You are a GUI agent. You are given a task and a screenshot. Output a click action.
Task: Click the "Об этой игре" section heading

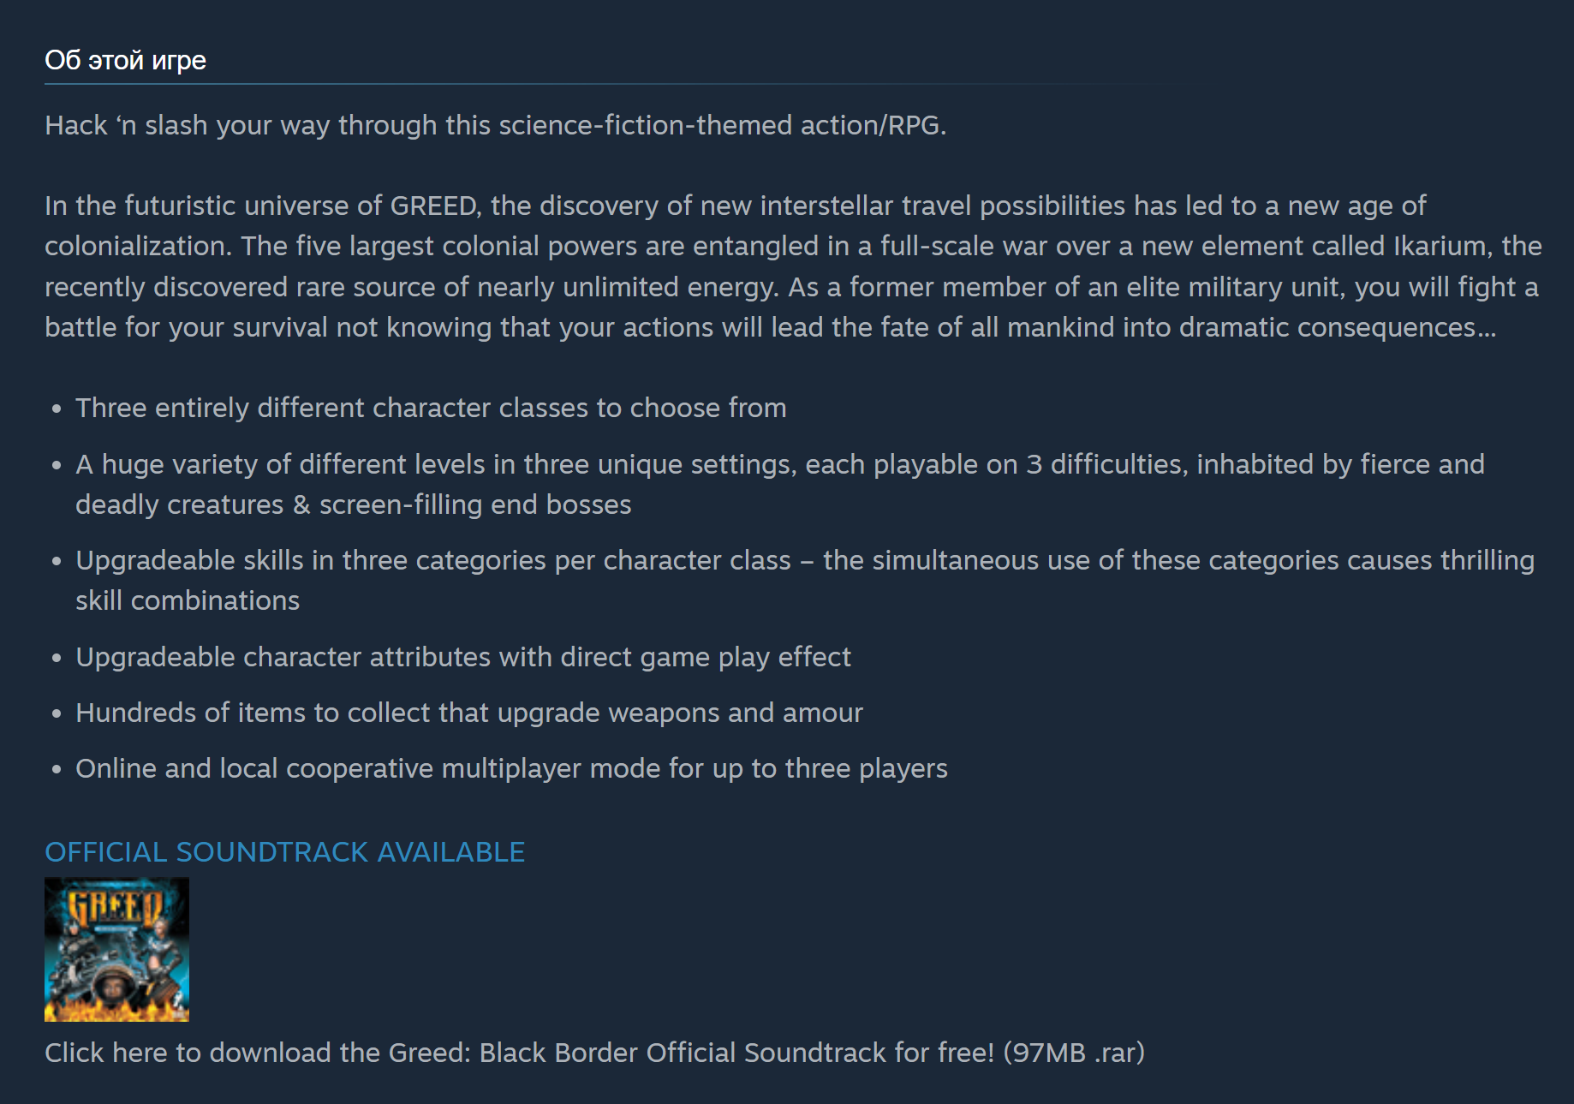125,61
